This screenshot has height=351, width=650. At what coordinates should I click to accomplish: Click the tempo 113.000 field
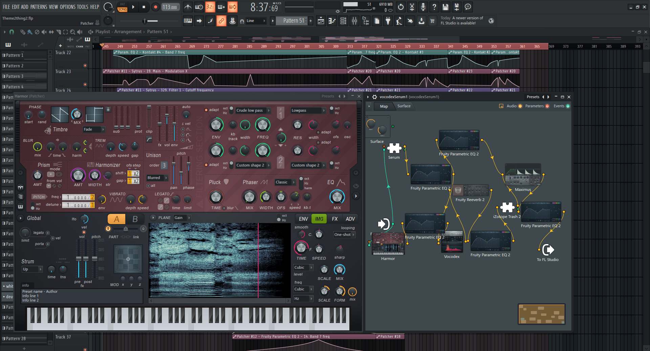click(x=170, y=7)
